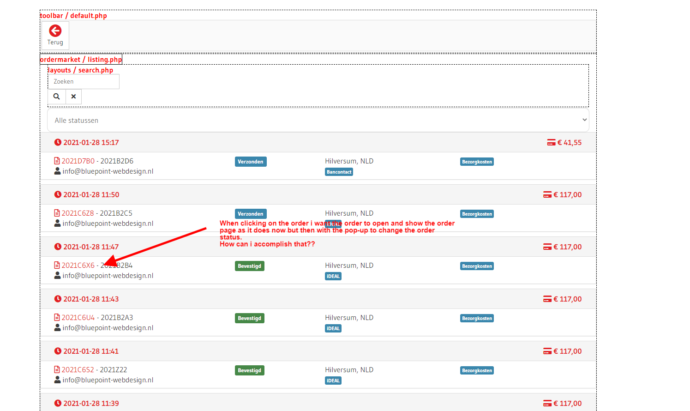Click the user icon under order 2021C6U4
This screenshot has width=690, height=411.
pyautogui.click(x=58, y=327)
